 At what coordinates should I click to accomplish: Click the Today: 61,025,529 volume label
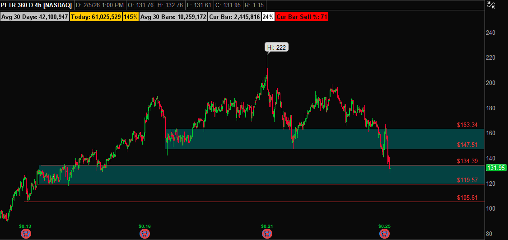pos(95,17)
